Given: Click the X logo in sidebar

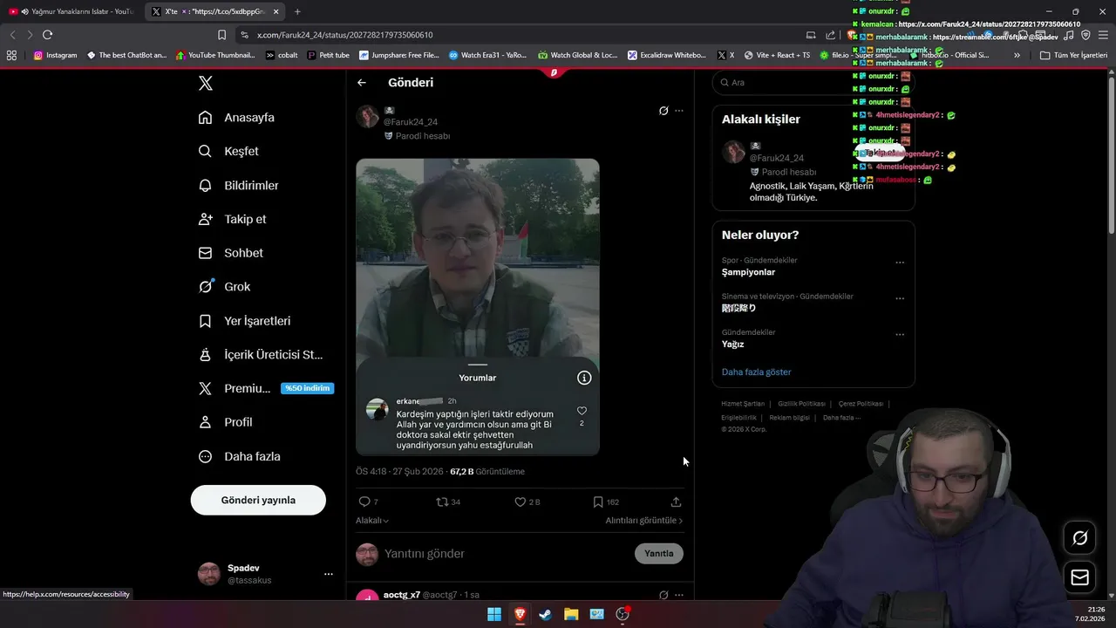Looking at the screenshot, I should click(x=206, y=83).
